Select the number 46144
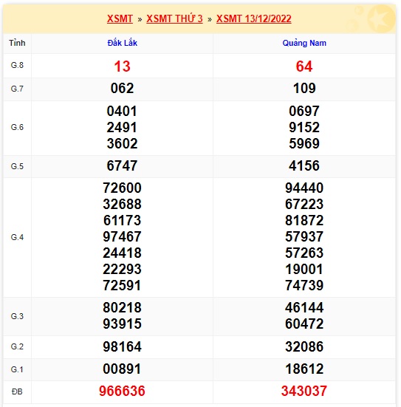Screen dimensions: 401x407 pyautogui.click(x=304, y=307)
